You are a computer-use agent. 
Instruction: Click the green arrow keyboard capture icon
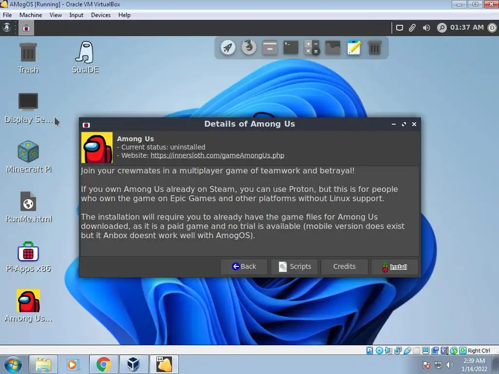click(x=462, y=351)
